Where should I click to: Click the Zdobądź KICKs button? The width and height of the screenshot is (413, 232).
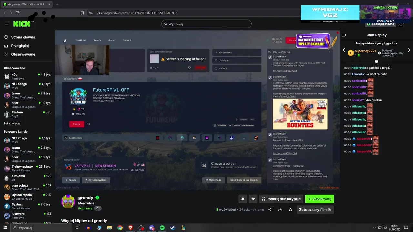pos(380,24)
